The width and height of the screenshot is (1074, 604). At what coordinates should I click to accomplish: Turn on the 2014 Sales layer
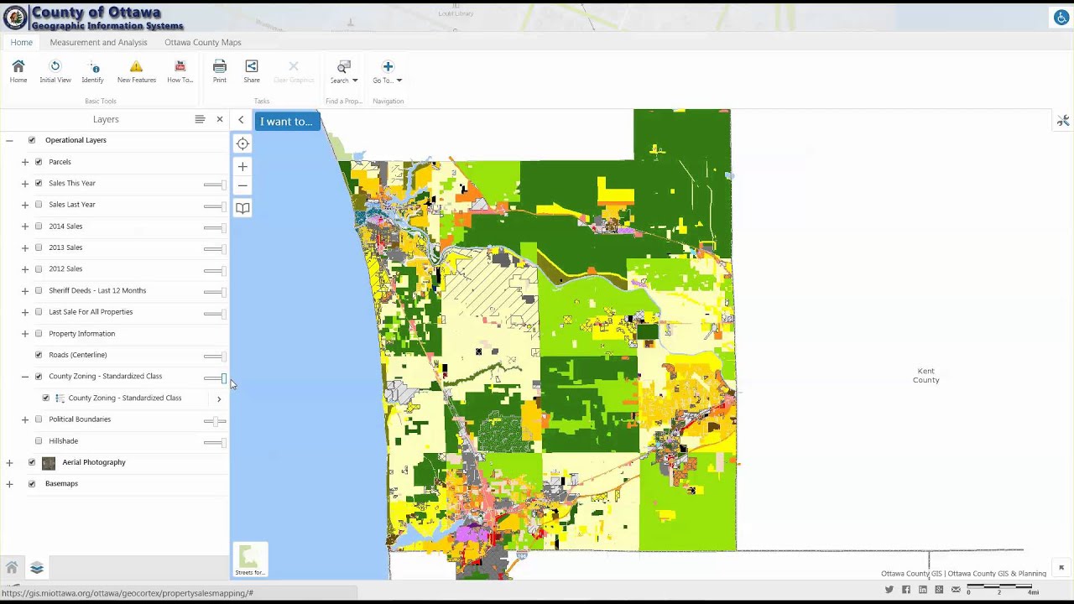pyautogui.click(x=39, y=226)
